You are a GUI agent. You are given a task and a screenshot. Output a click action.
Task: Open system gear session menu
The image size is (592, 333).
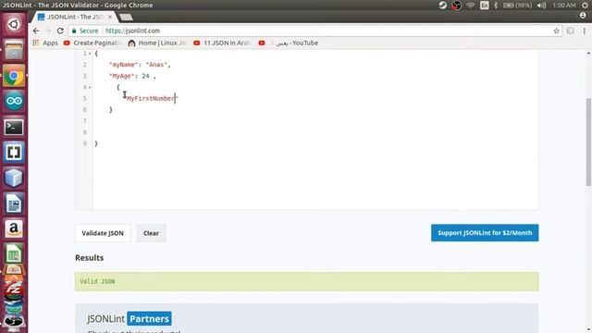(x=585, y=6)
